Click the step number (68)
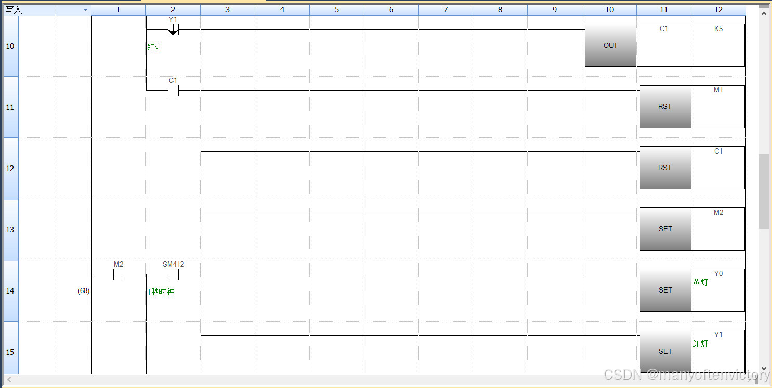The width and height of the screenshot is (772, 388). (84, 291)
